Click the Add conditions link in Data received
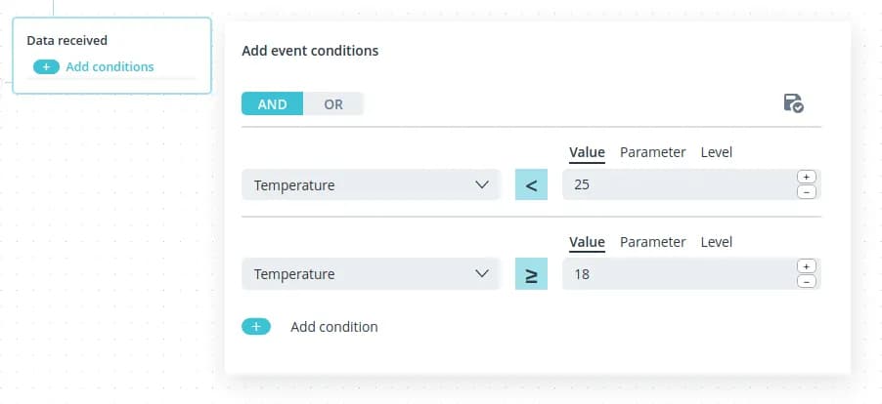The width and height of the screenshot is (882, 404). (110, 67)
